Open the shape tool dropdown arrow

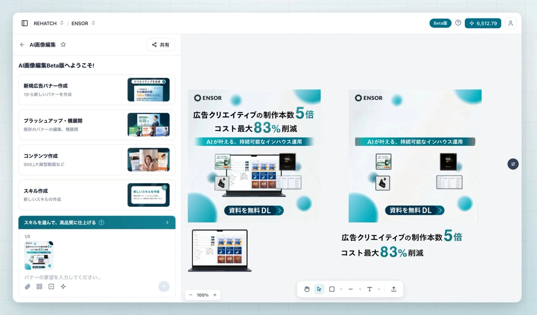[341, 289]
